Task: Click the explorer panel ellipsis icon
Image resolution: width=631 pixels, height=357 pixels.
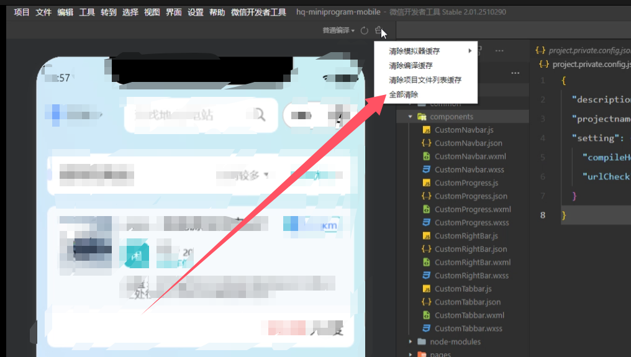Action: pos(515,73)
